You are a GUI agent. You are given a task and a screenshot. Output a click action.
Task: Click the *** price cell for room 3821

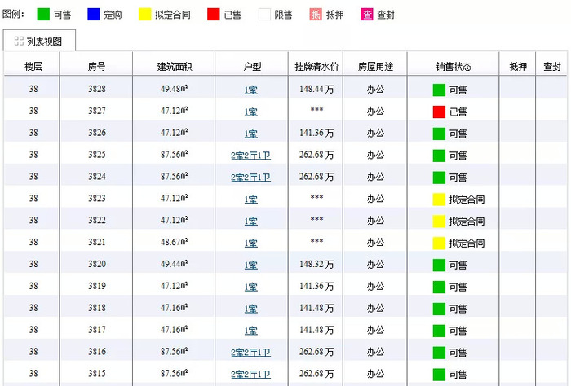click(x=316, y=242)
